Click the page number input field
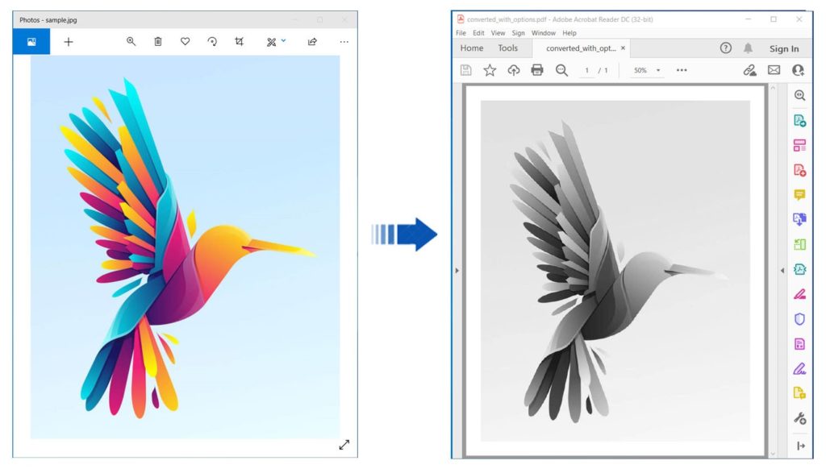 587,71
